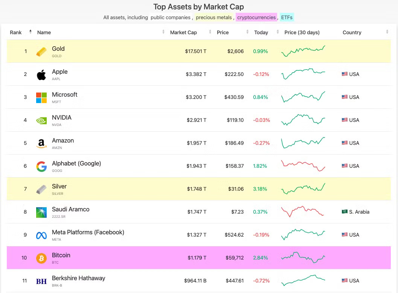Click the Saudi Aramco logo icon
The image size is (398, 293).
pyautogui.click(x=41, y=213)
